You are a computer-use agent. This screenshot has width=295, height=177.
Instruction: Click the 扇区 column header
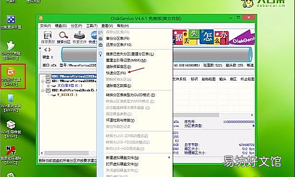pyautogui.click(x=233, y=79)
